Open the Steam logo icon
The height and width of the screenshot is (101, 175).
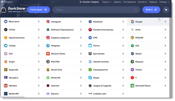pos(132,54)
